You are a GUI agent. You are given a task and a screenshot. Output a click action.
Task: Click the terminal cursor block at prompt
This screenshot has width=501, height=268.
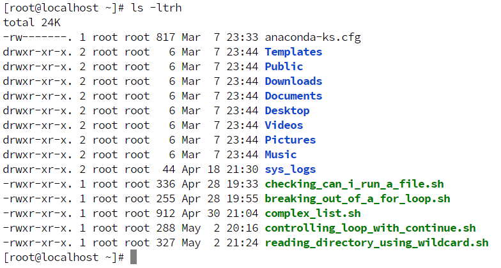pyautogui.click(x=134, y=257)
